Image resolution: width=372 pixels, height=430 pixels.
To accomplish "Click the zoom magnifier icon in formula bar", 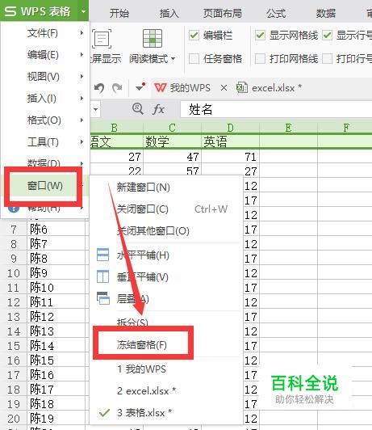I will click(x=138, y=109).
